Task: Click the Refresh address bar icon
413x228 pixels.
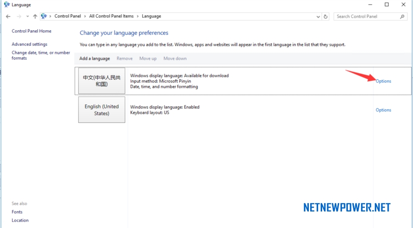Action: coord(325,17)
